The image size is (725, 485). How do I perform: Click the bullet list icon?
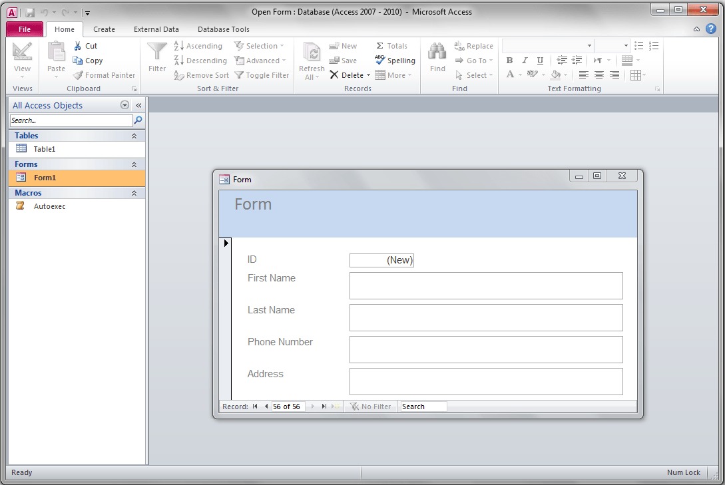click(639, 46)
